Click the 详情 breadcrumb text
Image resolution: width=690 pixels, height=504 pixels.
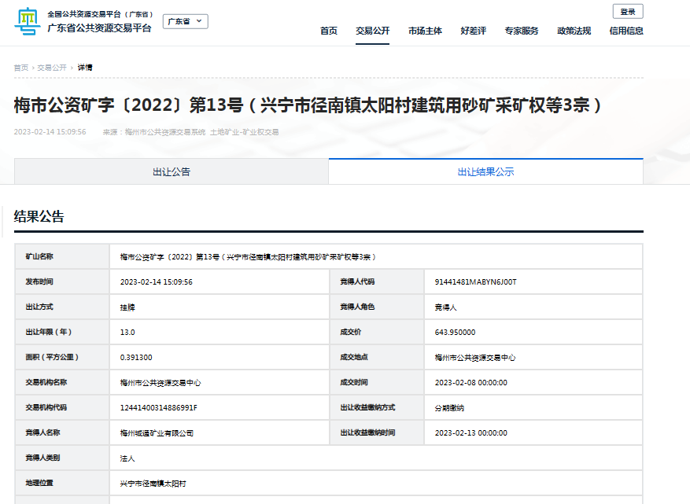click(x=85, y=68)
